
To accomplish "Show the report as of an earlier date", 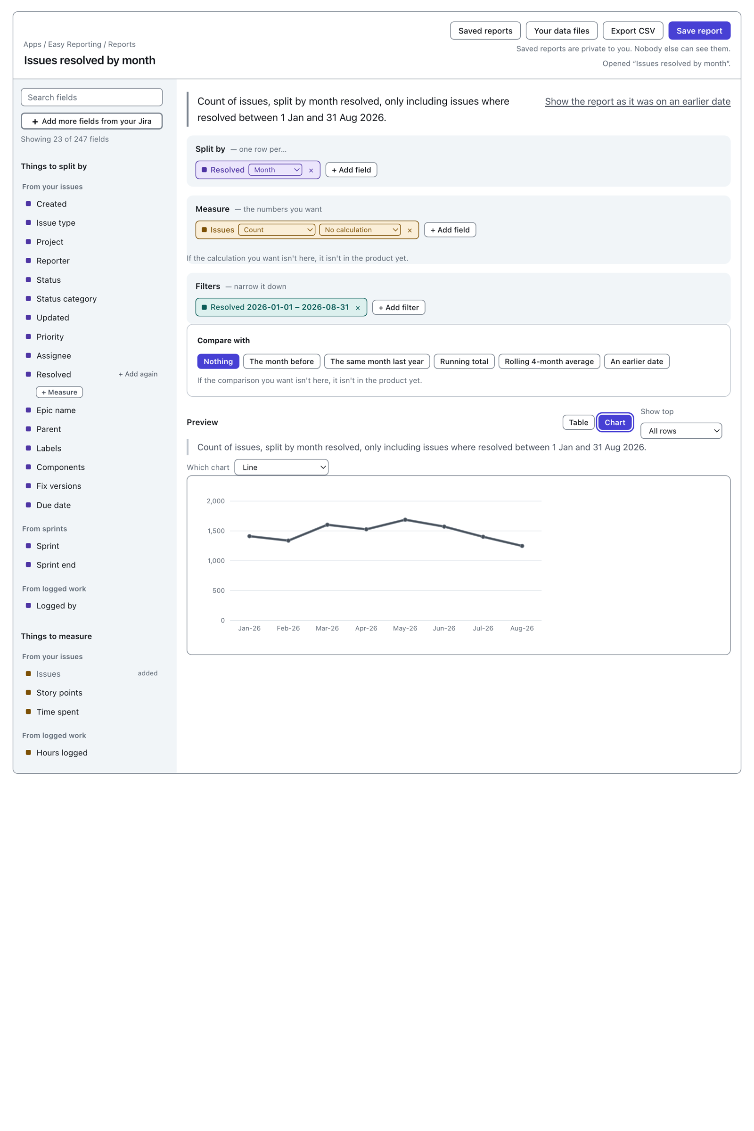I will (638, 101).
